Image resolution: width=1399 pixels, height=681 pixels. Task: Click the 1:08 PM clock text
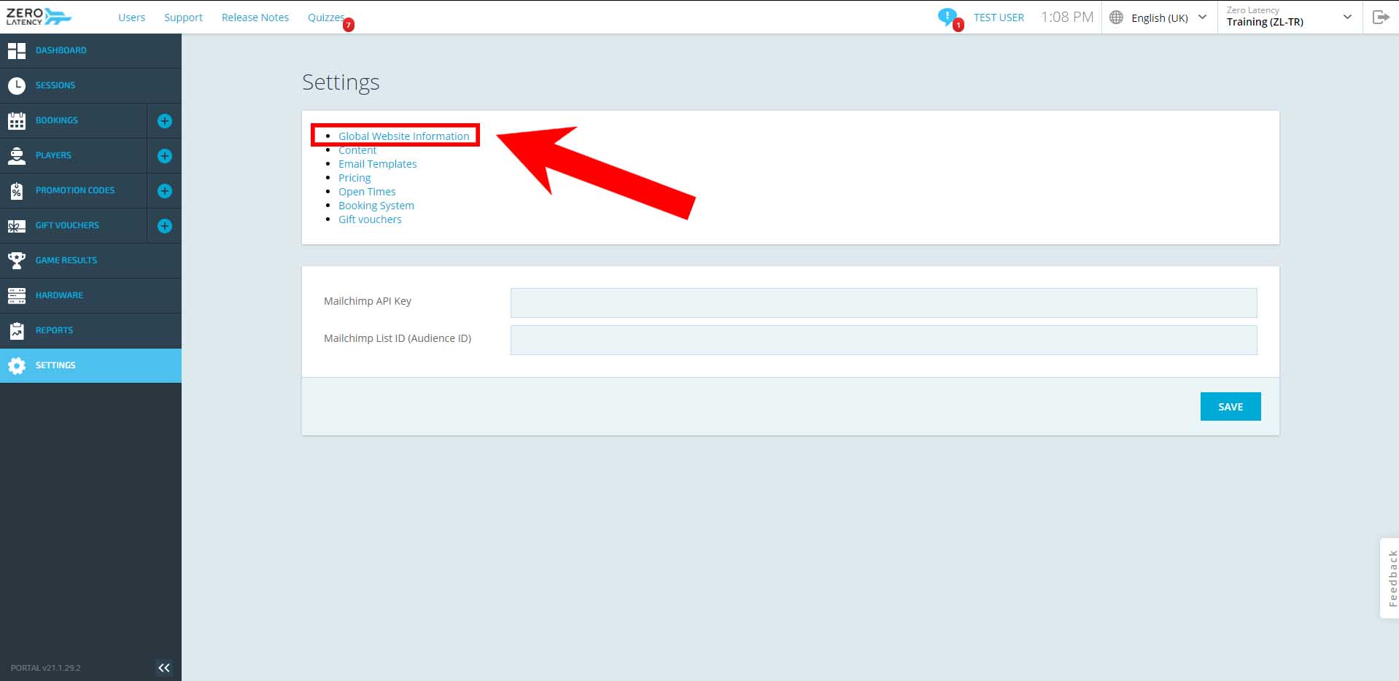click(1067, 17)
